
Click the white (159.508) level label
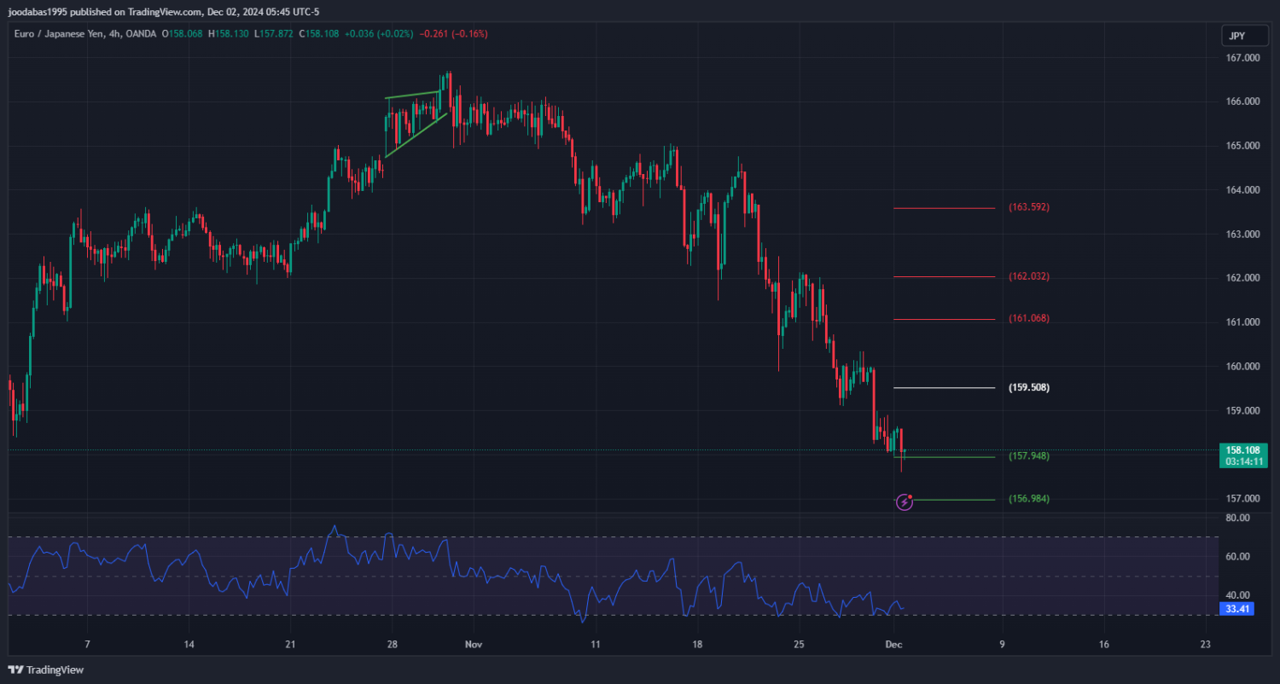[x=1029, y=387]
